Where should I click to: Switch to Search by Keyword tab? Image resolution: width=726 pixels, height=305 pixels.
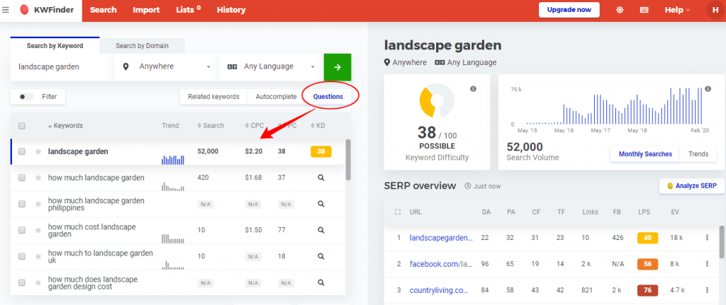[55, 46]
